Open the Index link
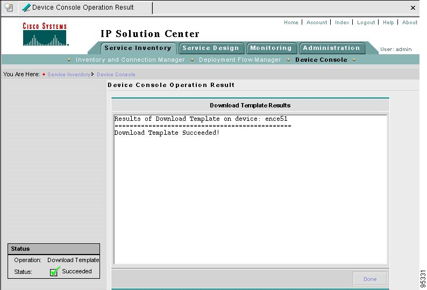427x290 pixels. pyautogui.click(x=342, y=23)
